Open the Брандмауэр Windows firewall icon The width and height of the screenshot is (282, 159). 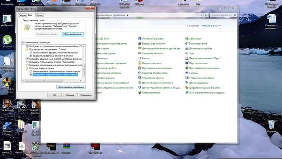pos(140,43)
